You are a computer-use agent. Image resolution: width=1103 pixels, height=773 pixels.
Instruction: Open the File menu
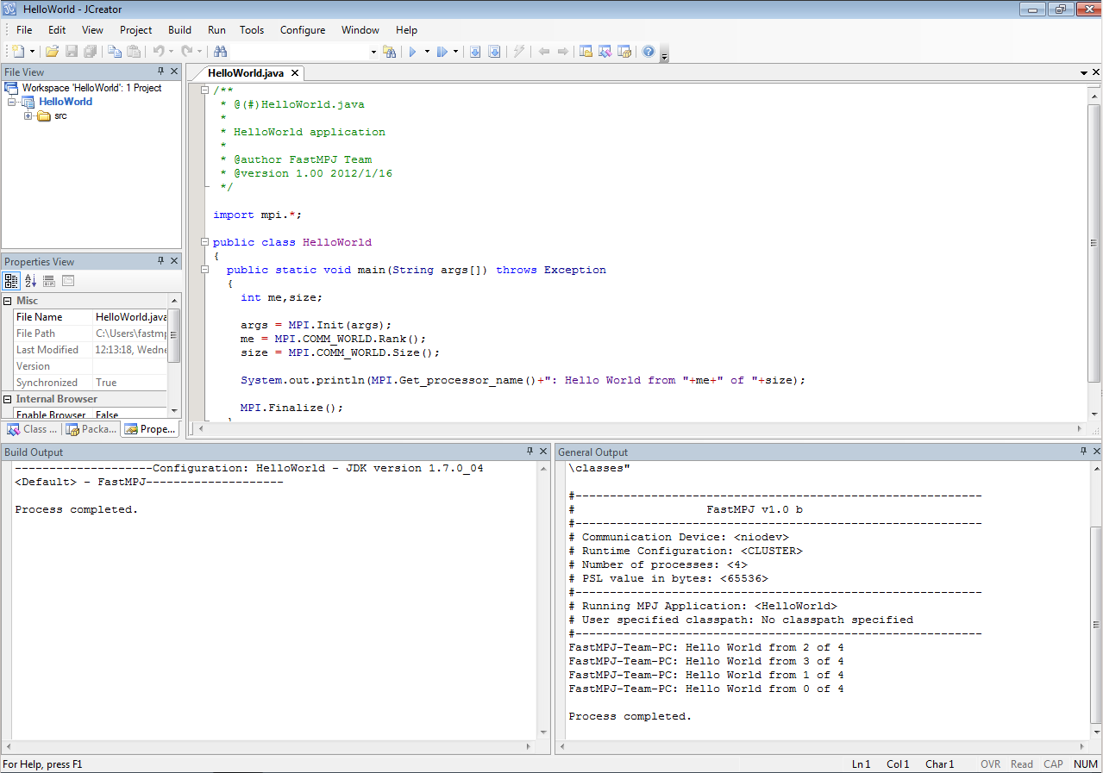point(24,29)
